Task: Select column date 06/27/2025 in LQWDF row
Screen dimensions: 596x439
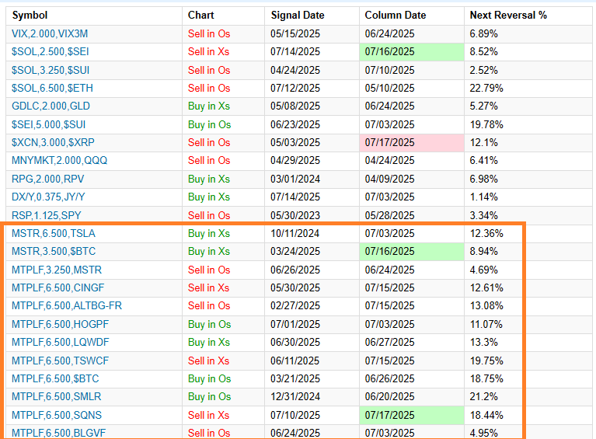Action: pos(389,342)
